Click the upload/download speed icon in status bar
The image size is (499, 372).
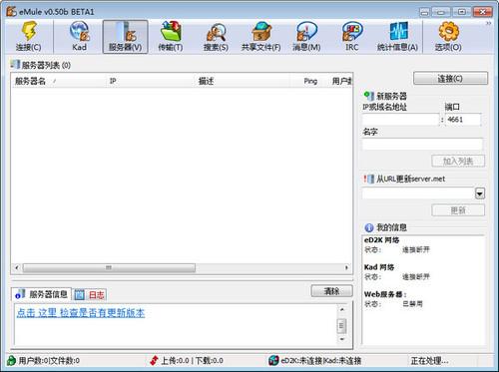pos(154,360)
